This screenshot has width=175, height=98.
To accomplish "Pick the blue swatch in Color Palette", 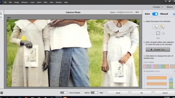I will 160,66.
